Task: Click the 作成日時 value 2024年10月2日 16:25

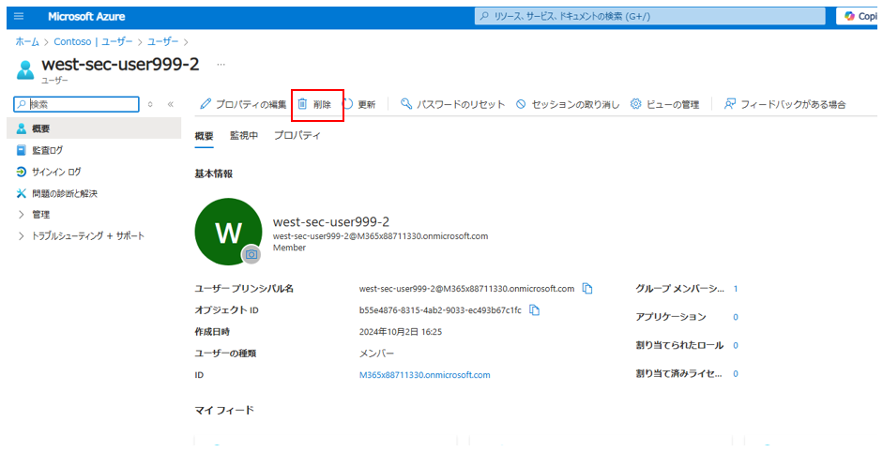Action: (x=401, y=332)
